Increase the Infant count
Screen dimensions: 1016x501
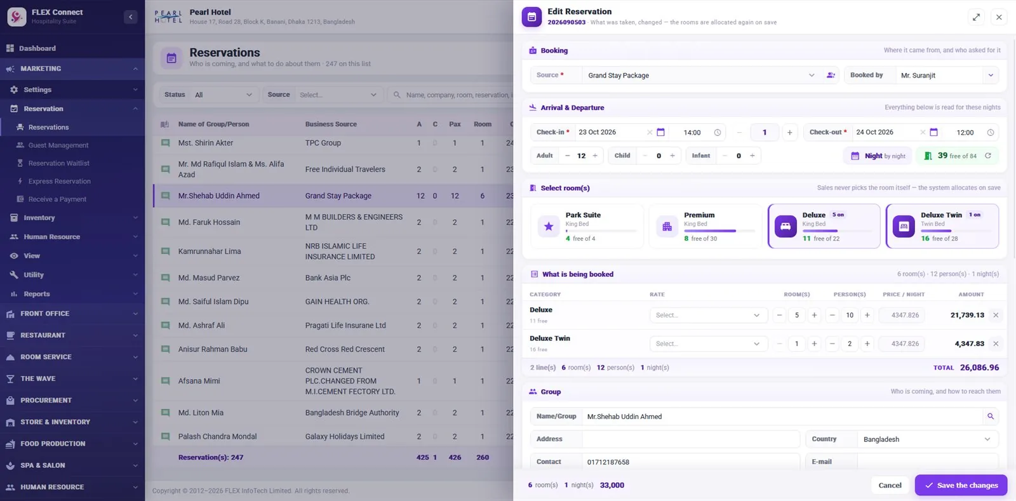coord(752,156)
